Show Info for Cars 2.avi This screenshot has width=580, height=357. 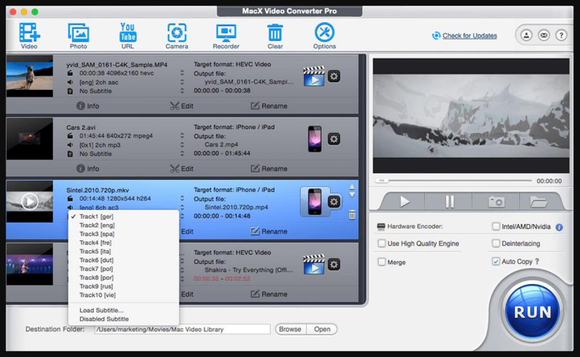click(88, 169)
